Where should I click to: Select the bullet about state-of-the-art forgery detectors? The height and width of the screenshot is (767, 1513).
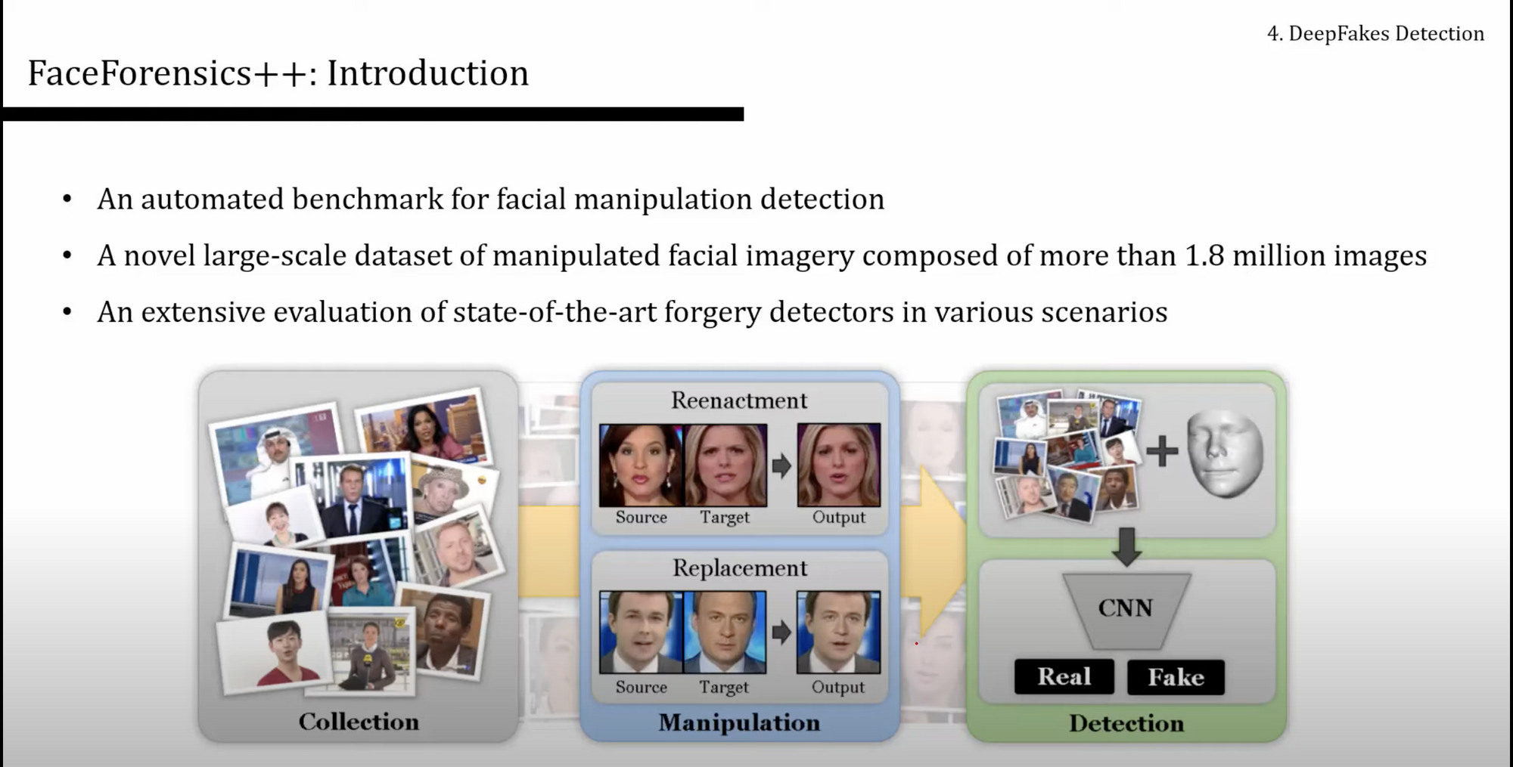[x=632, y=312]
